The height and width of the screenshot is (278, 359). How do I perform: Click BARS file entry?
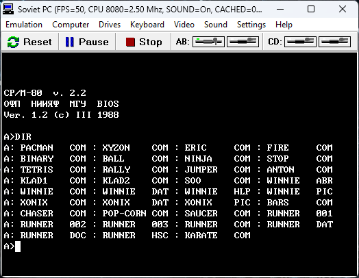pyautogui.click(x=277, y=203)
